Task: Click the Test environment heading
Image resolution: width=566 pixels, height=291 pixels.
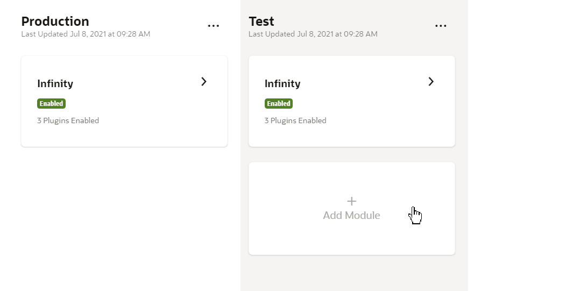Action: [261, 22]
